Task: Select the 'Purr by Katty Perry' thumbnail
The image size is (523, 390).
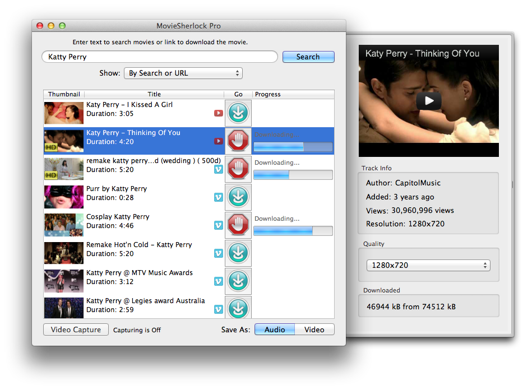Action: (64, 197)
